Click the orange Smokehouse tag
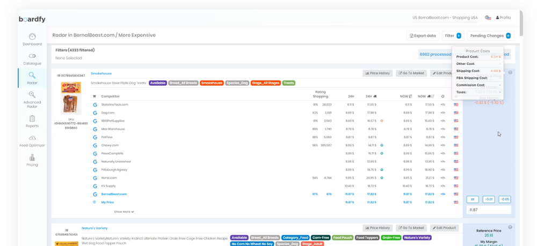537x246 pixels. pyautogui.click(x=212, y=83)
